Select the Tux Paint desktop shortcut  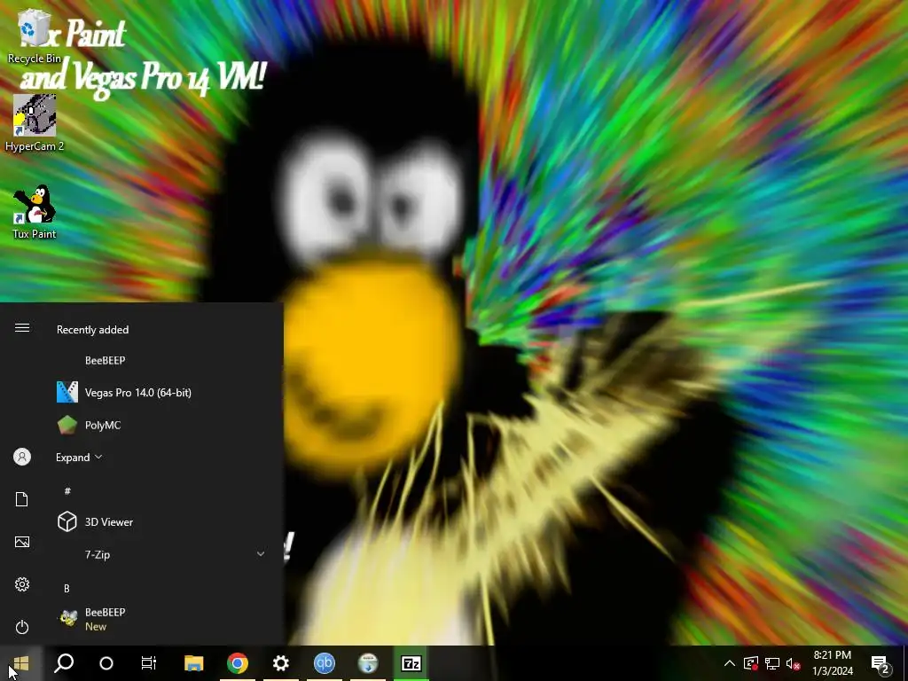pyautogui.click(x=35, y=212)
